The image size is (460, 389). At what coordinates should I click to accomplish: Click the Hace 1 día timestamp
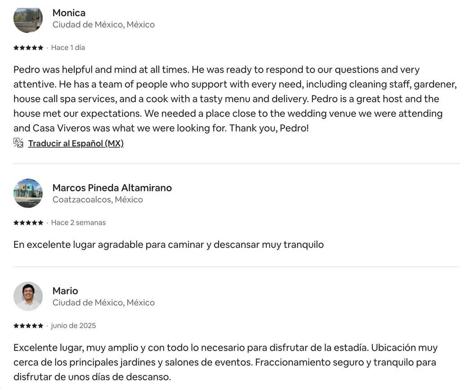(68, 48)
